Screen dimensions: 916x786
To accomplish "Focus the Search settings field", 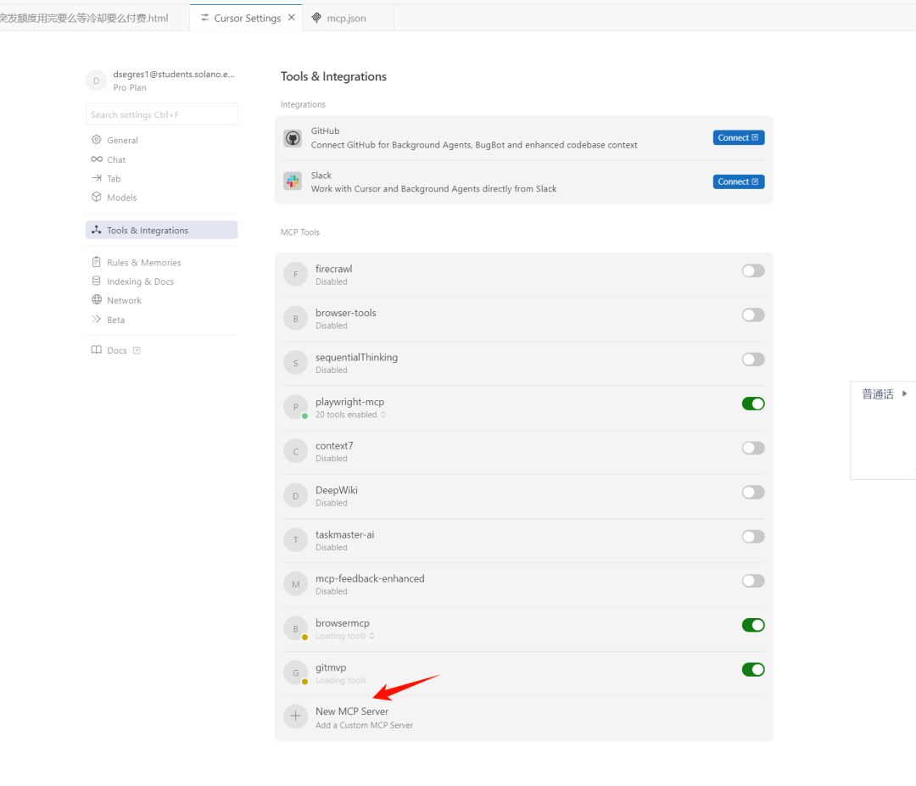I will pyautogui.click(x=162, y=114).
